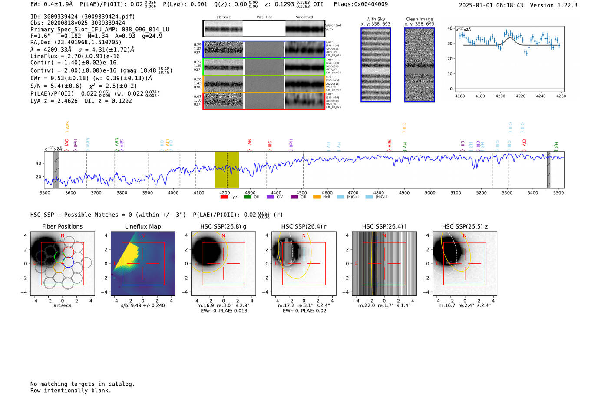Select the green-bordered 2D spectrum row

(264, 67)
